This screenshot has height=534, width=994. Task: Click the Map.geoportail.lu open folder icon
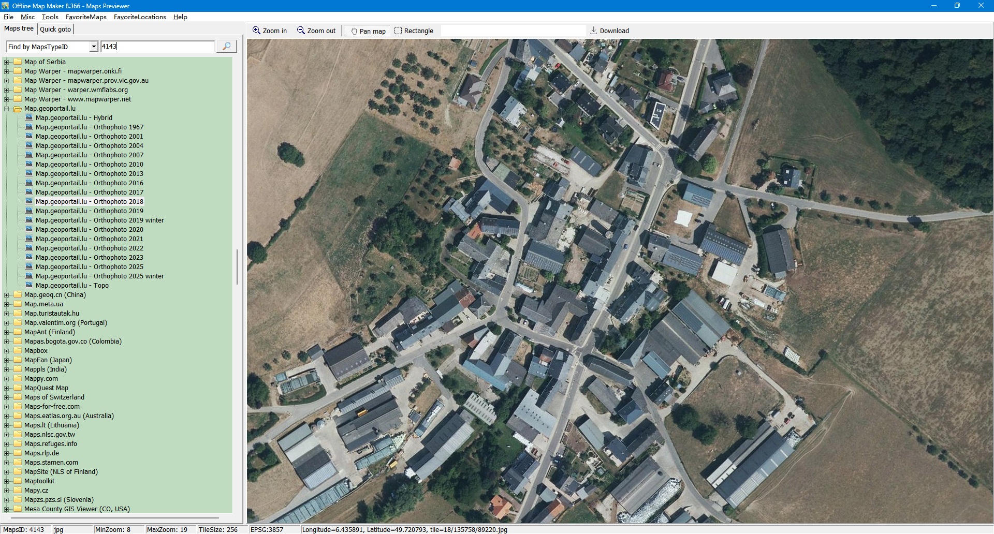pyautogui.click(x=18, y=109)
